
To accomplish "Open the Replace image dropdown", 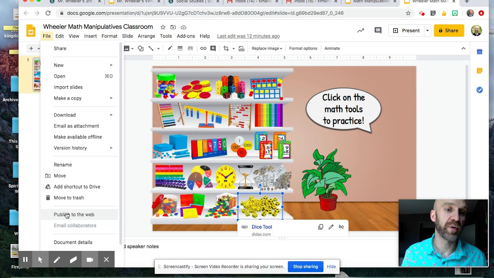I will pos(267,48).
